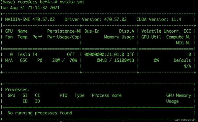Click the No running processes found message
This screenshot has width=198, height=122.
(40, 113)
